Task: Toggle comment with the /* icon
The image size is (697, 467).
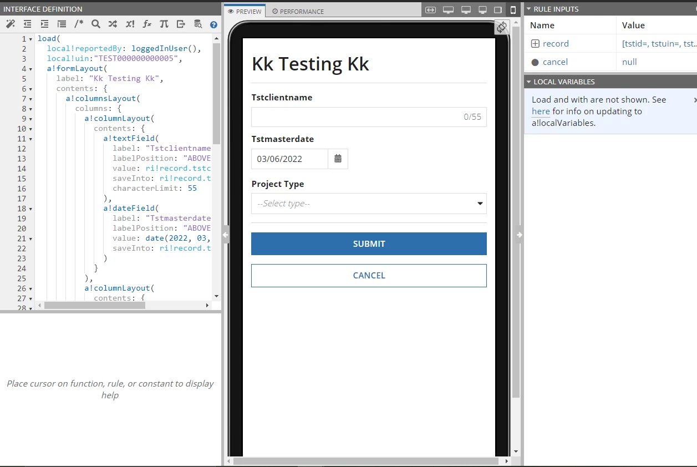Action: (79, 24)
